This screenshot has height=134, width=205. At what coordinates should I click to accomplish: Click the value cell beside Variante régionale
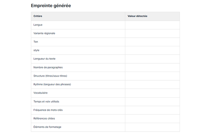[152, 33]
